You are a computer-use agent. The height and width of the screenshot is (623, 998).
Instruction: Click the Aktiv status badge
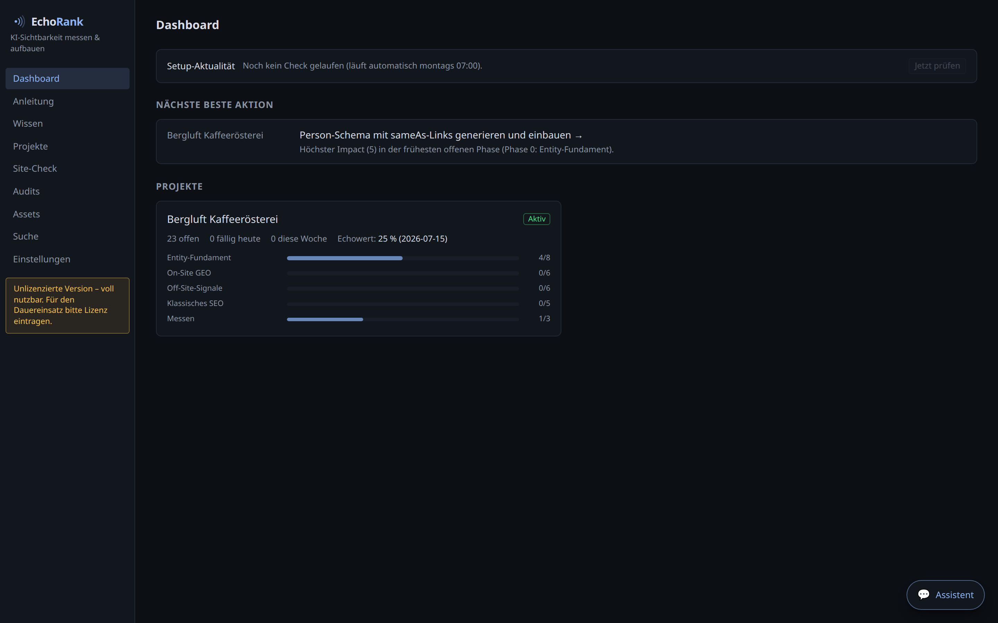point(536,219)
